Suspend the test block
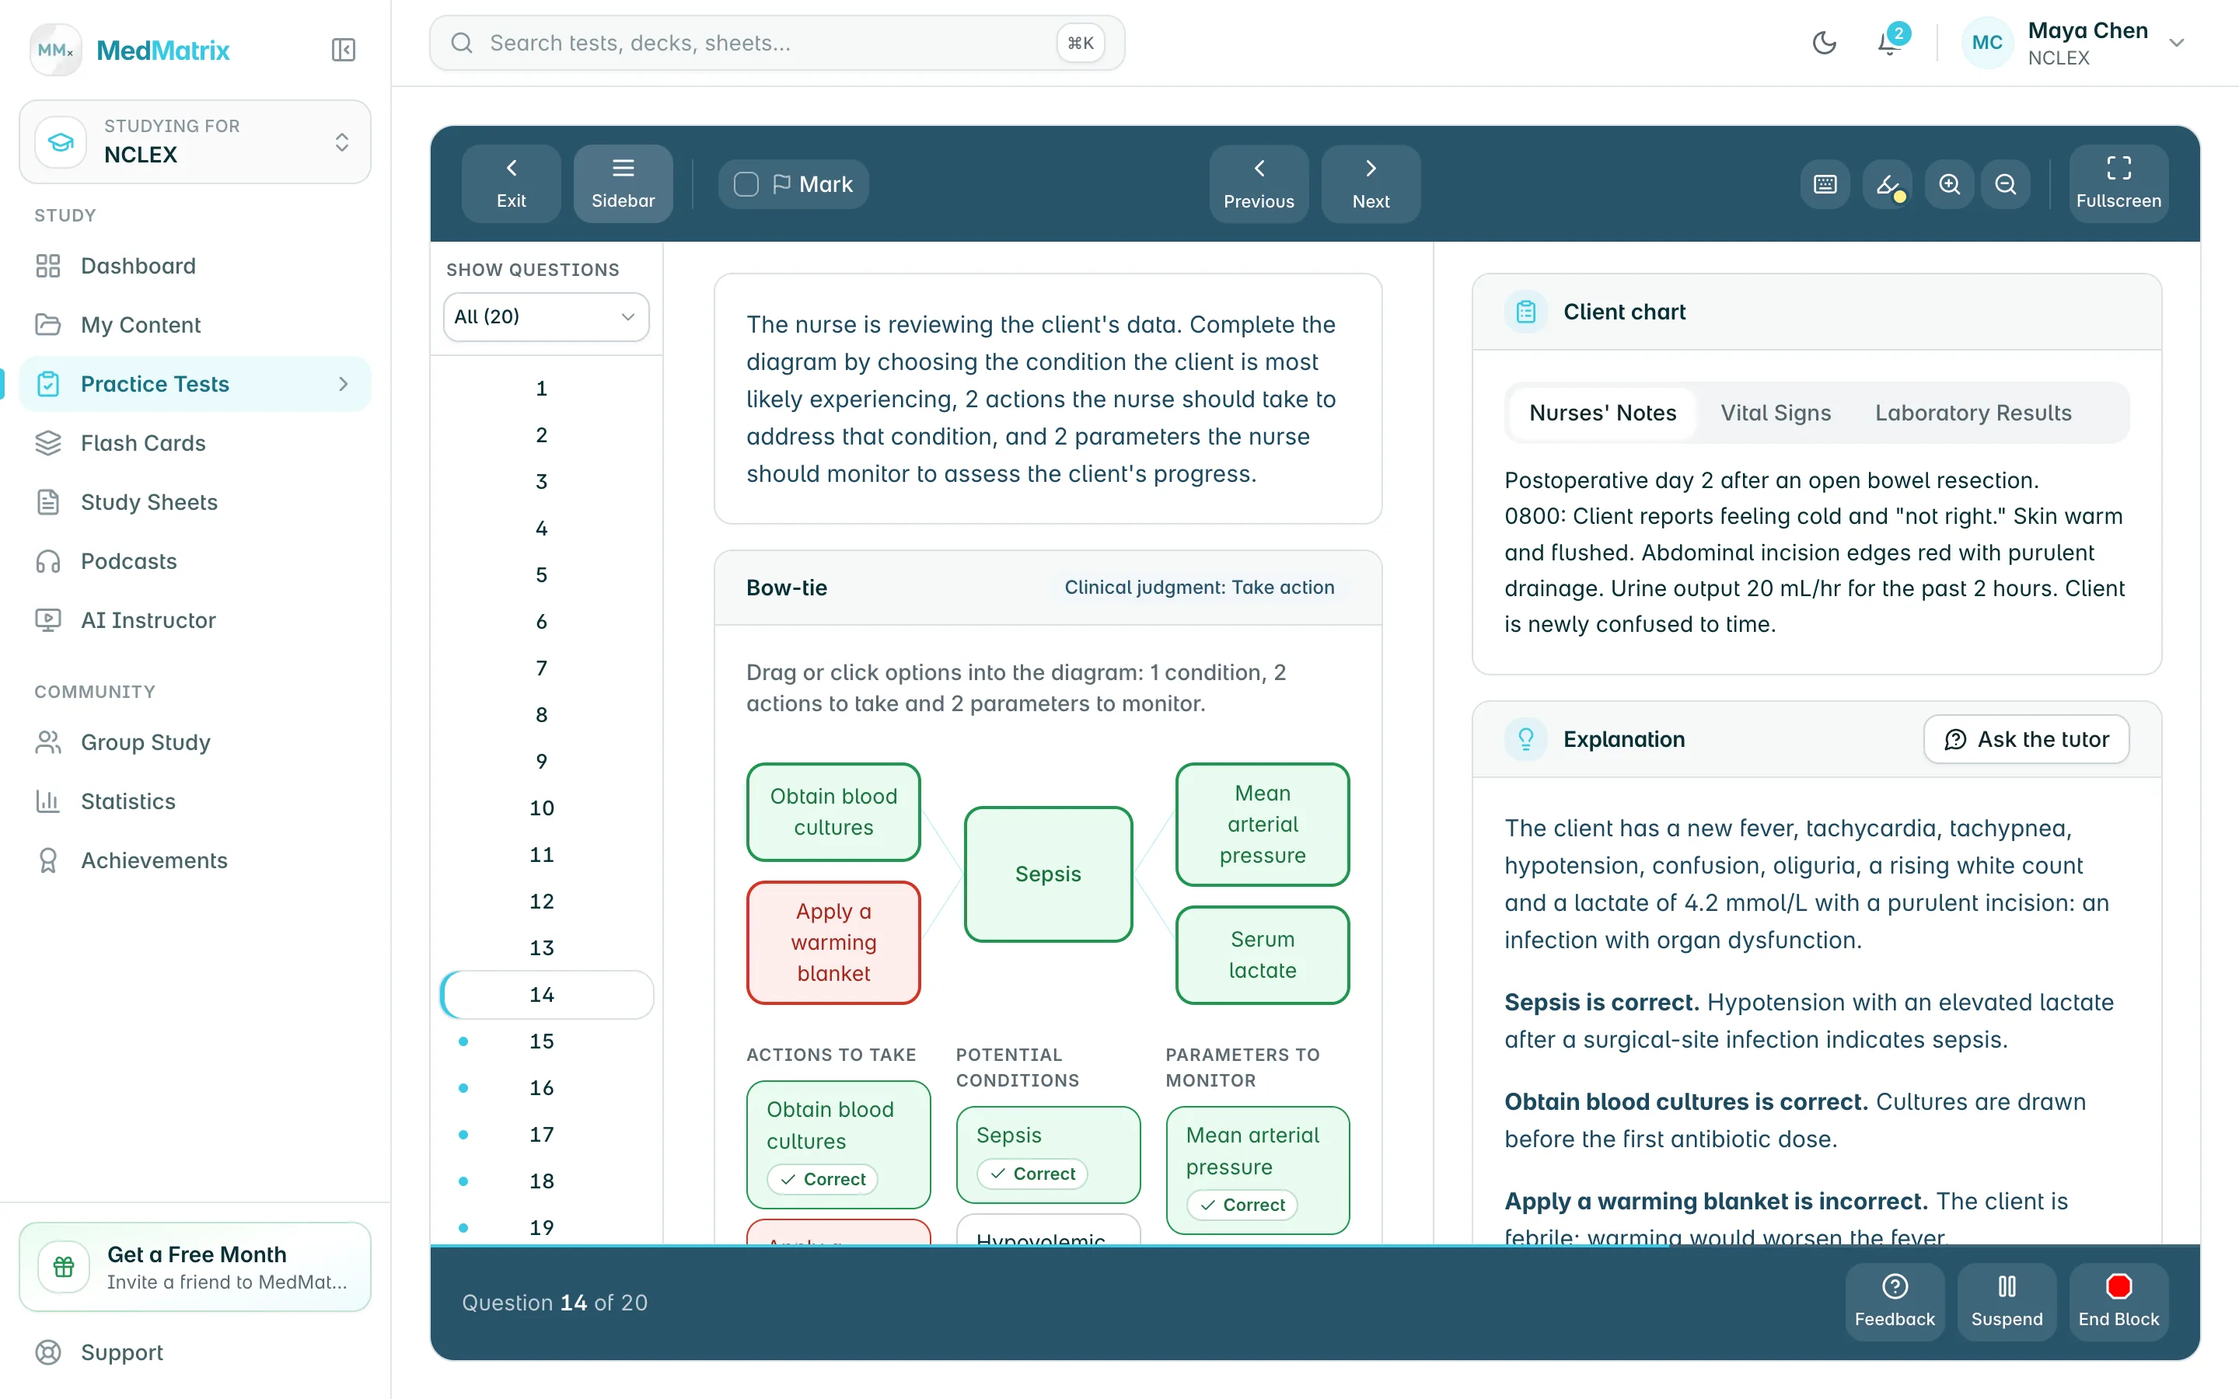The image size is (2239, 1399). click(2006, 1301)
